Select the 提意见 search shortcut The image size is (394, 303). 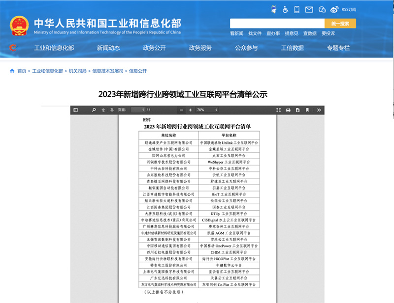tap(292, 33)
